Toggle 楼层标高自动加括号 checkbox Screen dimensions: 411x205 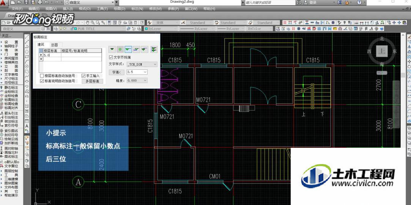click(x=42, y=76)
